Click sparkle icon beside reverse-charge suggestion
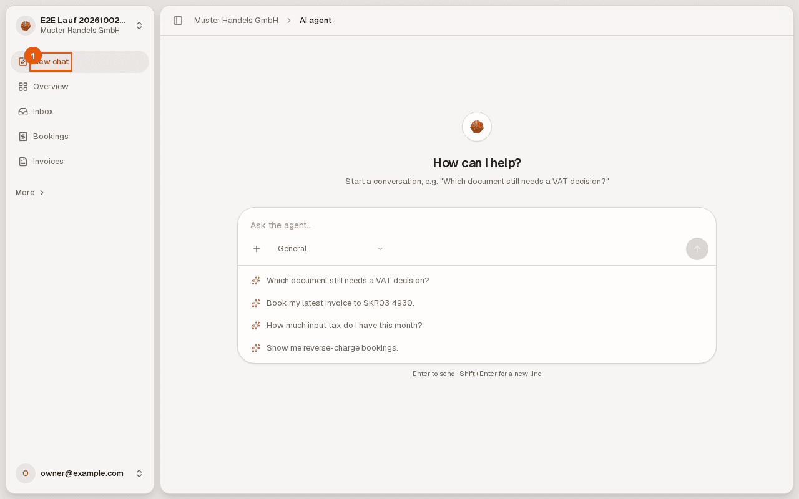The width and height of the screenshot is (799, 499). 256,348
